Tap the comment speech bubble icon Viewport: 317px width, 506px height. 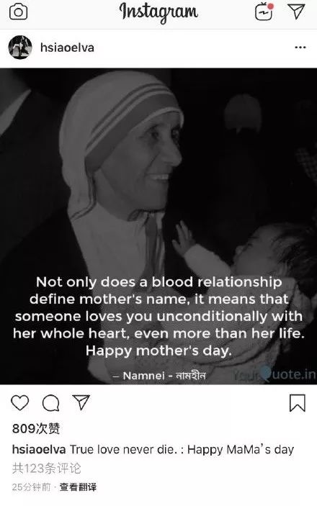tap(50, 403)
